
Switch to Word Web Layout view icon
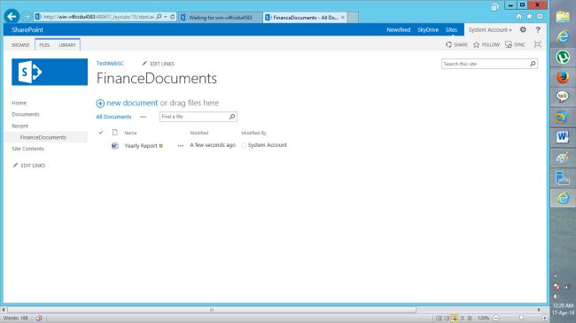pyautogui.click(x=454, y=318)
